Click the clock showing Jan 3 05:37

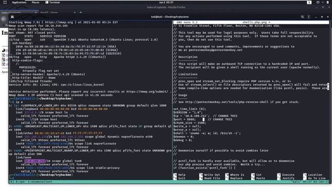[x=166, y=2]
